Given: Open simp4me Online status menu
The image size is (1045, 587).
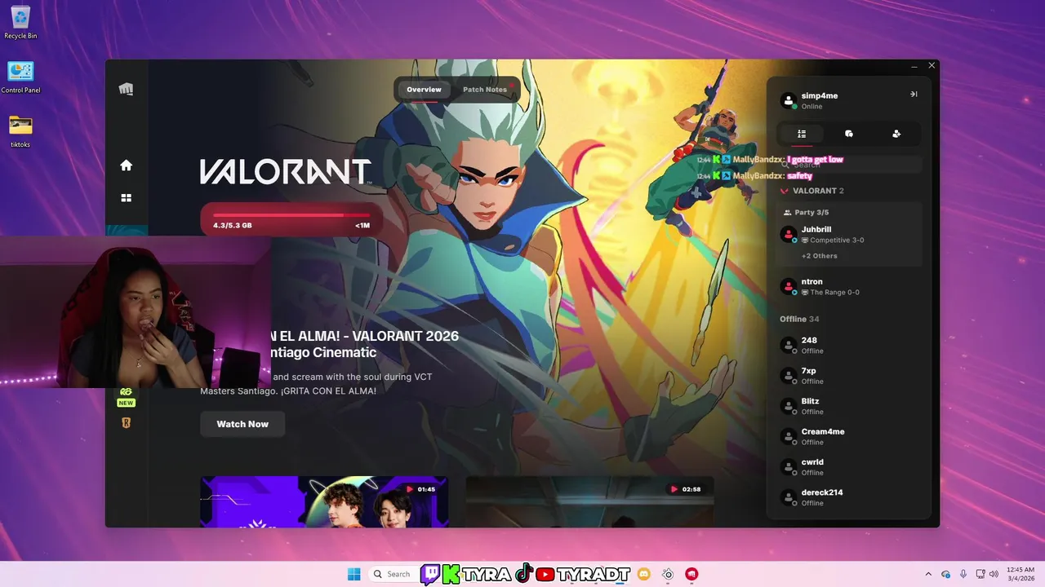Looking at the screenshot, I should (x=812, y=107).
